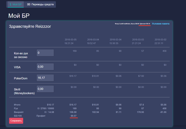Click the ББ/100 summary label
This screenshot has height=129, width=186.
point(18,116)
